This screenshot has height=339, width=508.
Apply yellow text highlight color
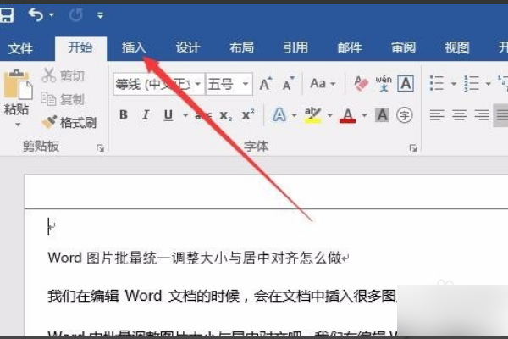(x=313, y=115)
